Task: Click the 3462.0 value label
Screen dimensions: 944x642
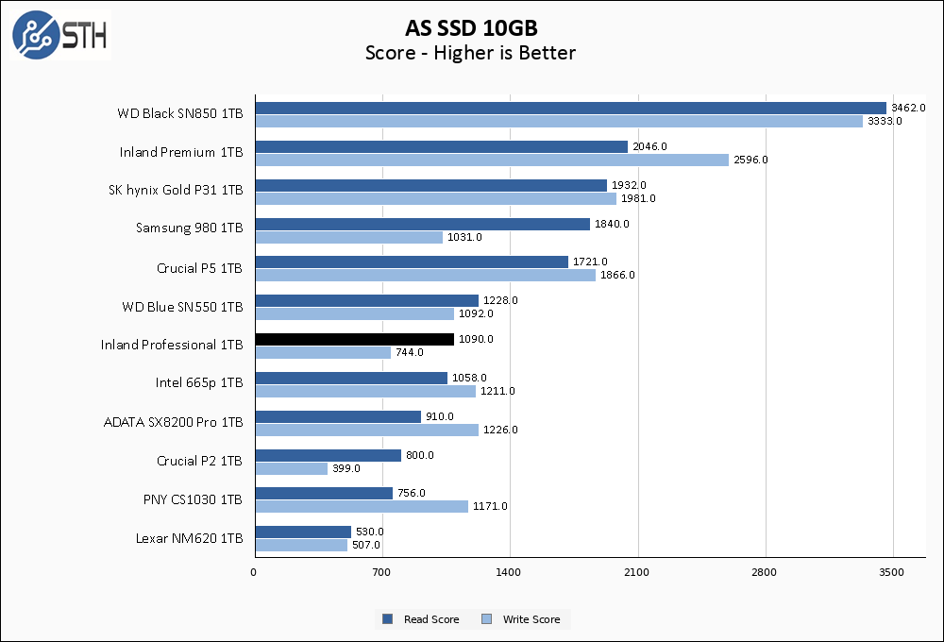Action: coord(908,108)
